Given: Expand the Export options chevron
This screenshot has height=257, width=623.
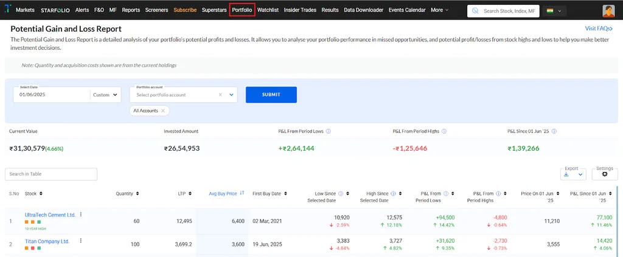Looking at the screenshot, I should (580, 174).
